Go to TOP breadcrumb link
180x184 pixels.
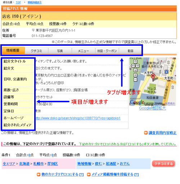tap(18, 3)
